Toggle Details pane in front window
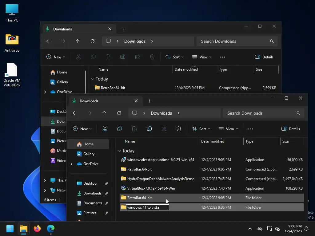 pyautogui.click(x=291, y=129)
